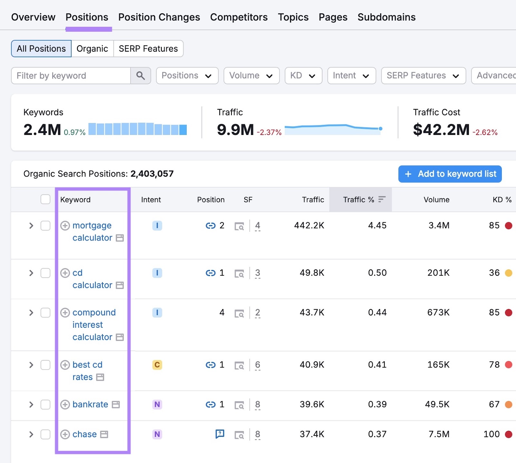Click the plus icon beside bankrate keyword
Screen dimensions: 516x463
coord(65,405)
